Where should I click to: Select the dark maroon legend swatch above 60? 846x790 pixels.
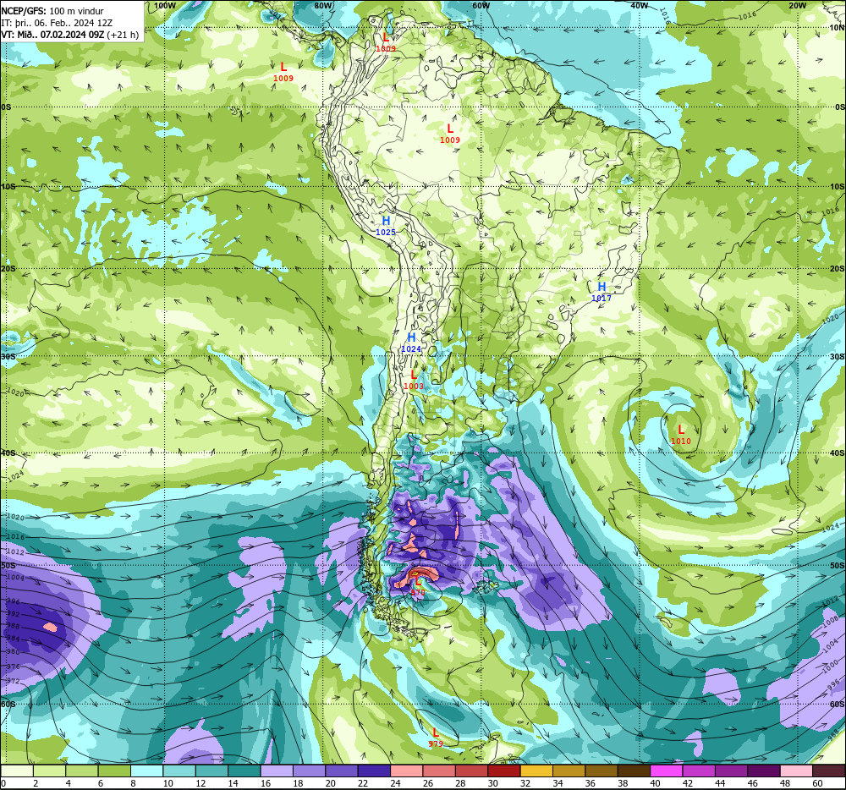click(x=828, y=771)
